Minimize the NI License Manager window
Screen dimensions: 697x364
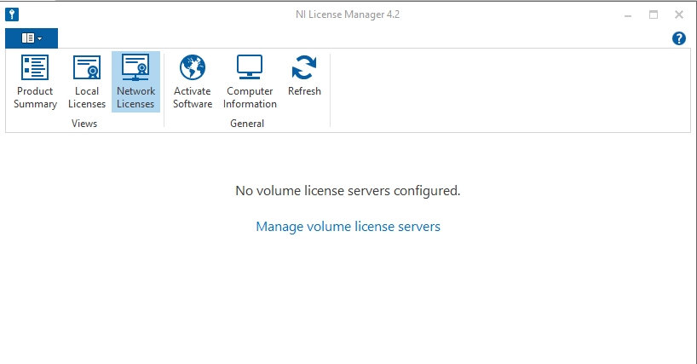627,14
